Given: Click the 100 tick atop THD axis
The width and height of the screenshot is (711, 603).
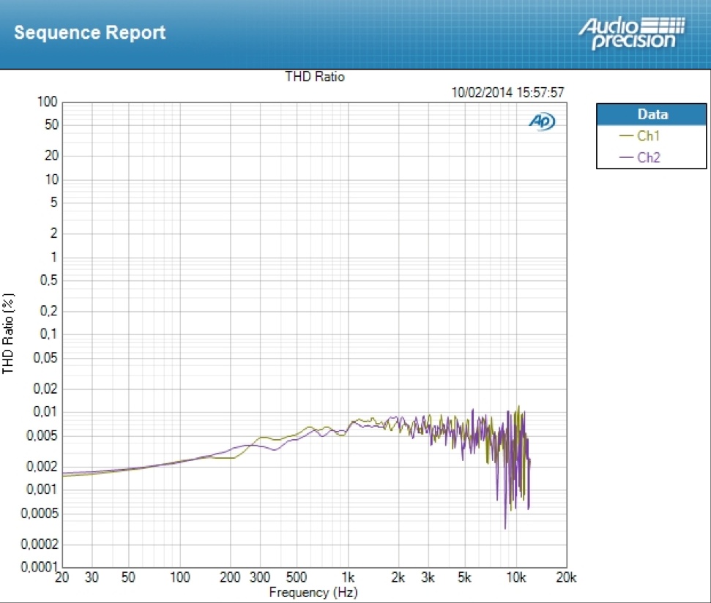Looking at the screenshot, I should click(x=49, y=102).
